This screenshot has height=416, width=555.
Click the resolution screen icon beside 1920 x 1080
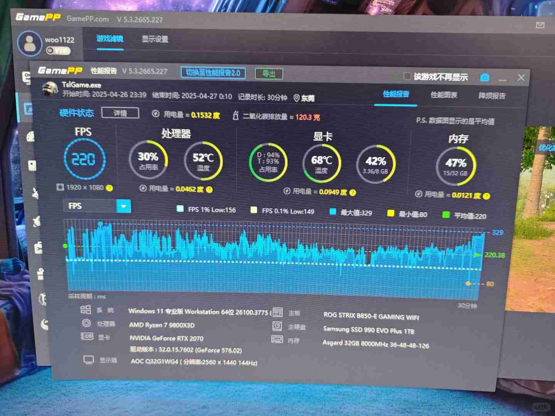pyautogui.click(x=60, y=187)
